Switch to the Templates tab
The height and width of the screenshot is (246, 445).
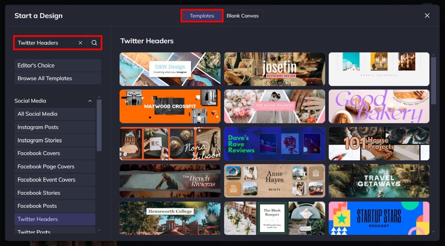[x=202, y=16]
